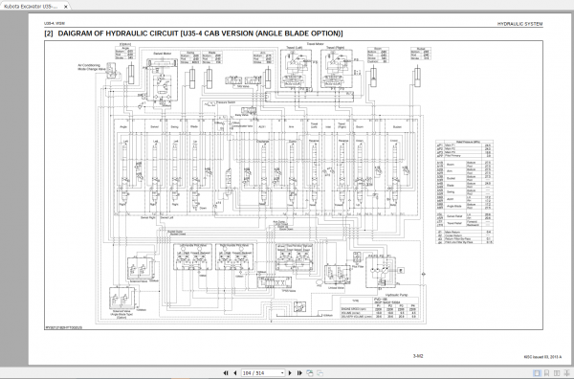Select continuous page layout icon

(x=546, y=373)
